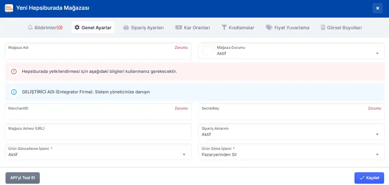Click the Mağaza Adresi (URL) field
Screen dimensions: 389x185
coord(98,132)
